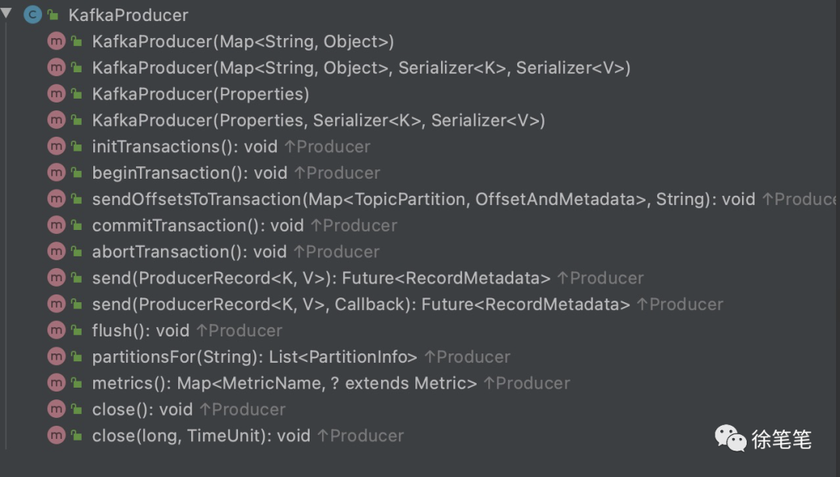
Task: Click the KafkaProducer class name label
Action: pos(128,15)
